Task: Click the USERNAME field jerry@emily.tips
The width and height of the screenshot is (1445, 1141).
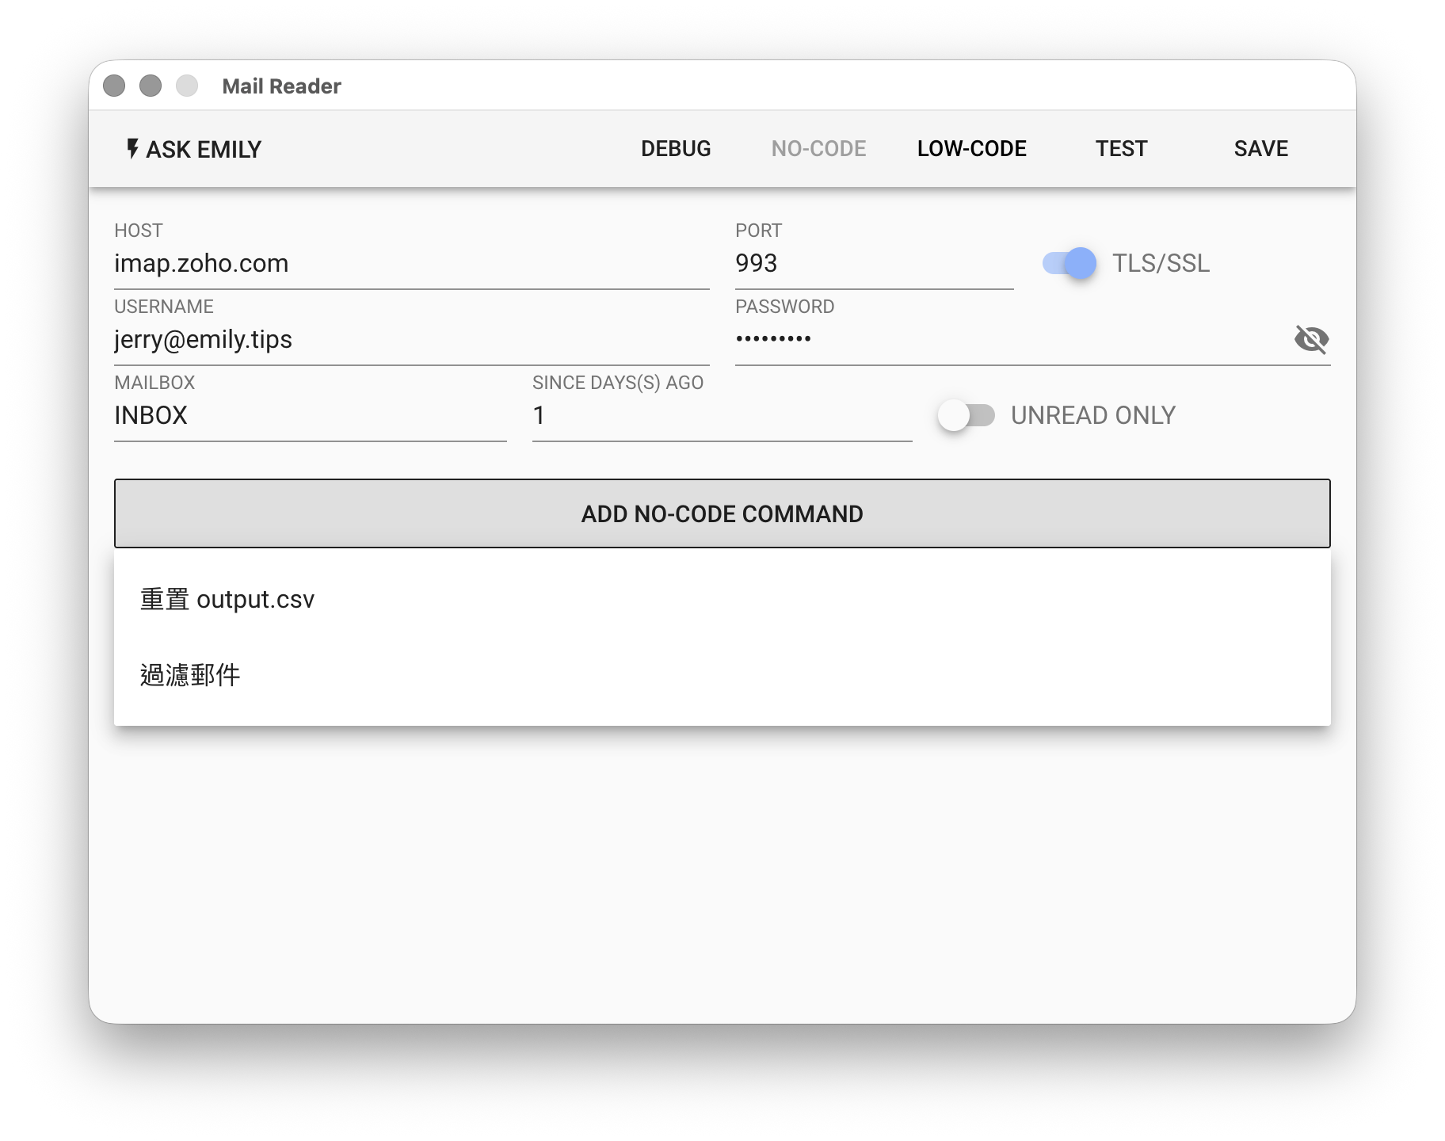Action: coord(410,340)
